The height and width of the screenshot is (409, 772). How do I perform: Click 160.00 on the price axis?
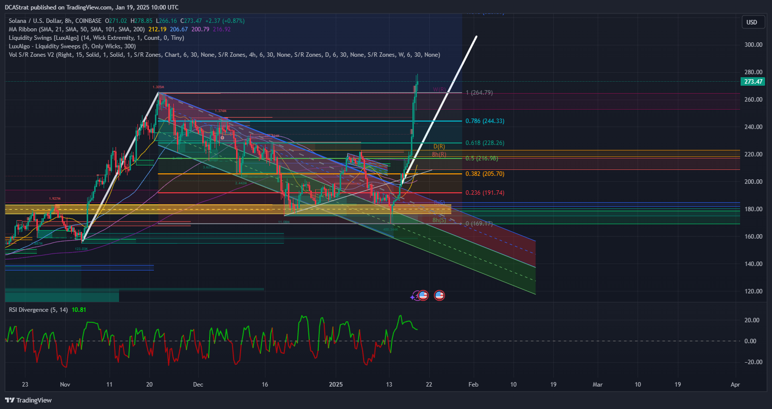(x=753, y=237)
